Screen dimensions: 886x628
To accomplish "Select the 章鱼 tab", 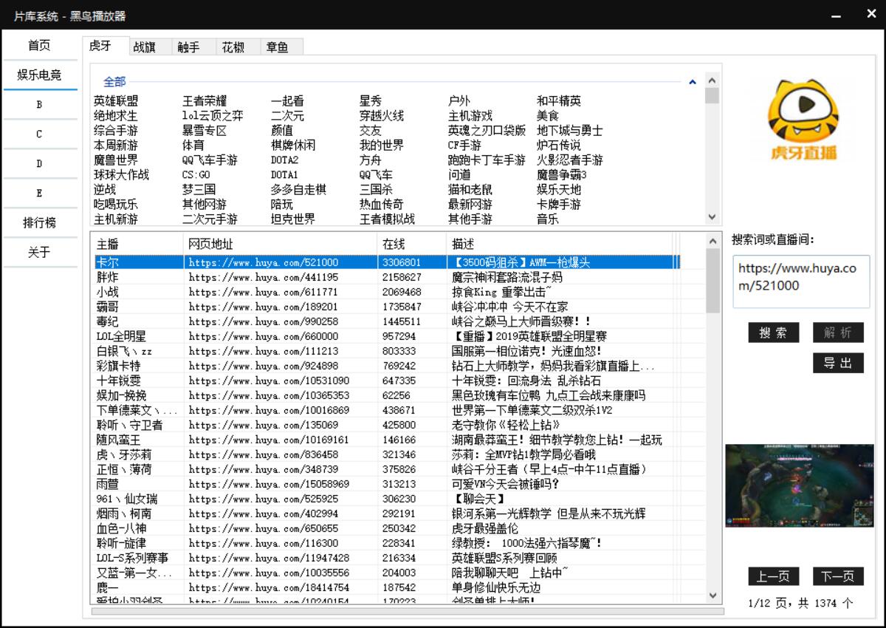I will (x=278, y=47).
